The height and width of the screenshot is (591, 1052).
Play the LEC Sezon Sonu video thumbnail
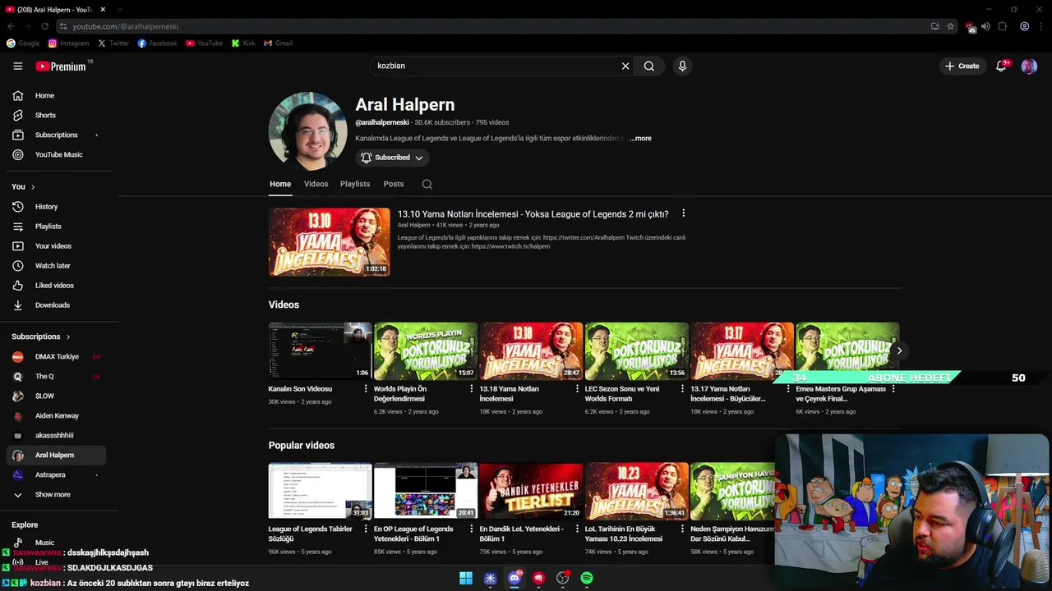pyautogui.click(x=637, y=350)
